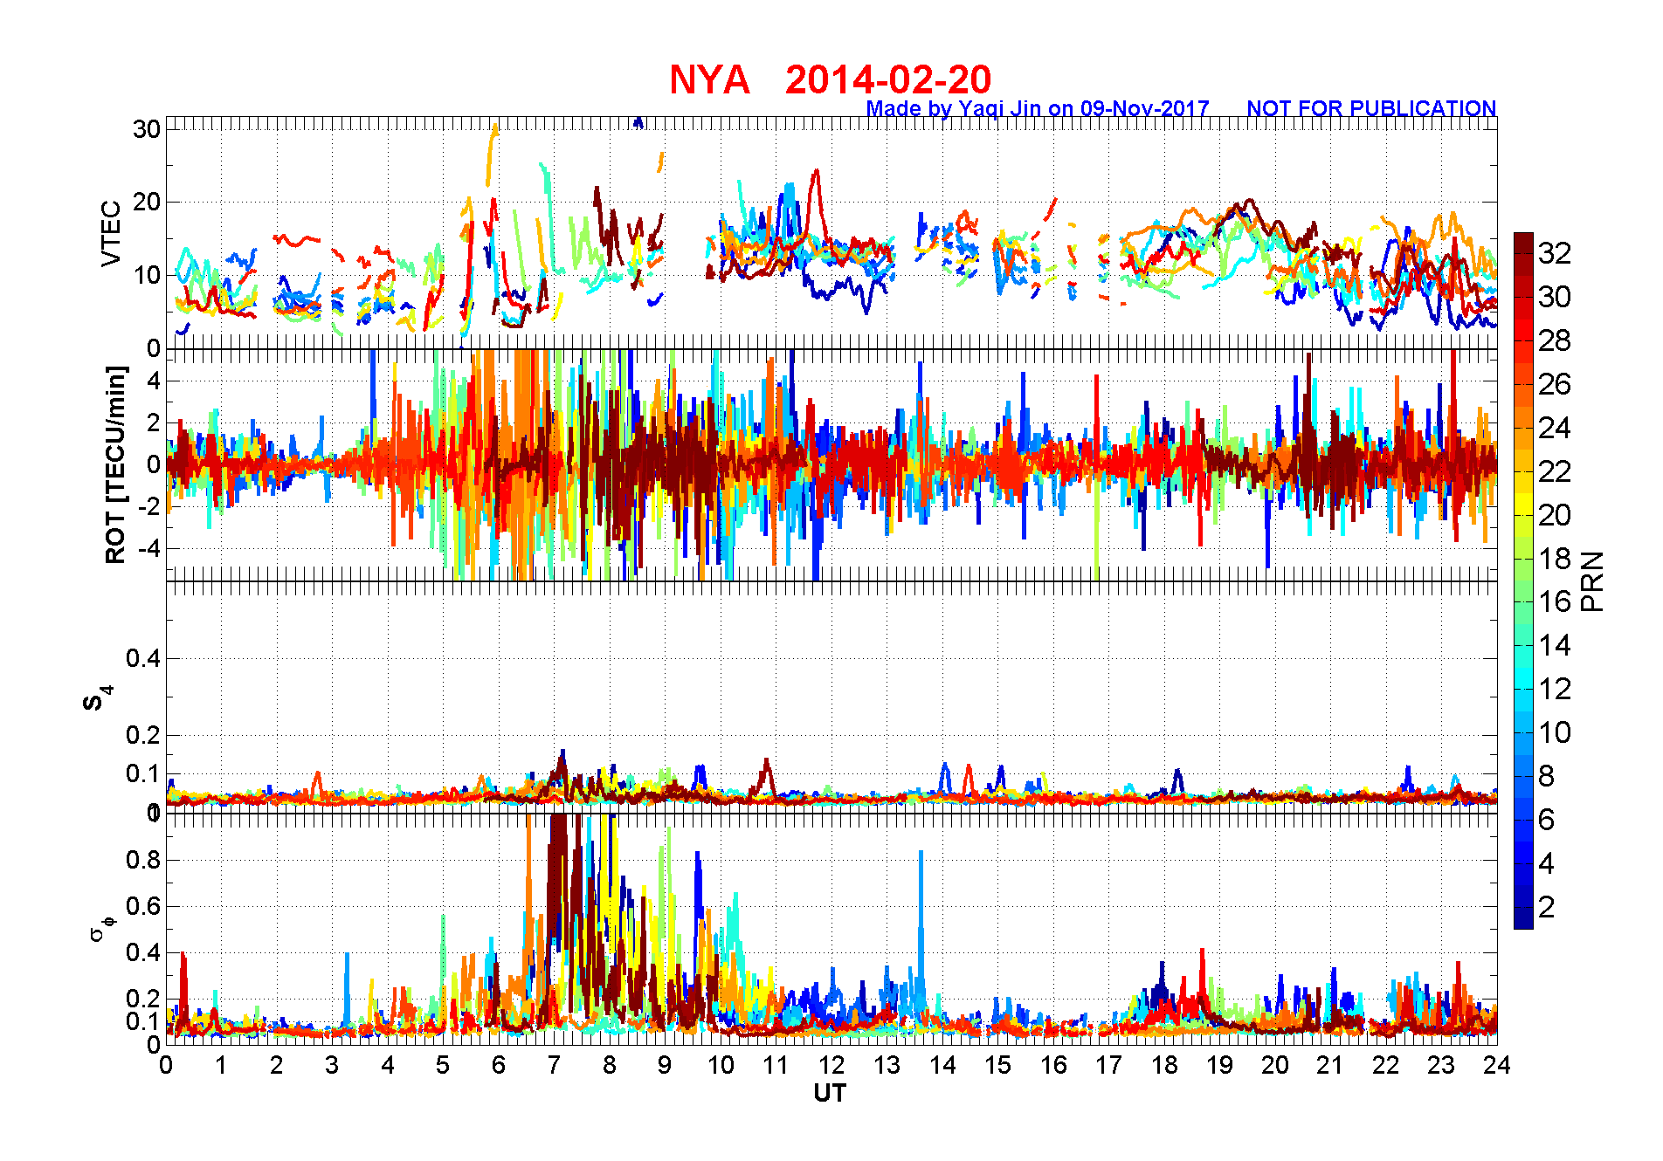Select the "ROT [TECU/min]" axis label
This screenshot has height=1161, width=1663.
pos(114,464)
